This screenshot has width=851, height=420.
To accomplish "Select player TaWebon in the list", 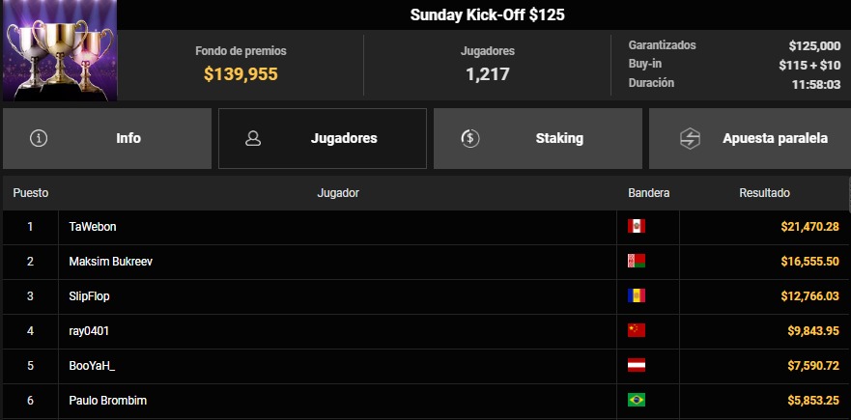I will pyautogui.click(x=93, y=226).
